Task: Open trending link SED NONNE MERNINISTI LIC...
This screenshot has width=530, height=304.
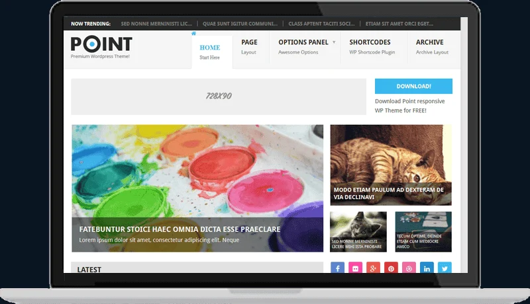Action: (x=156, y=24)
